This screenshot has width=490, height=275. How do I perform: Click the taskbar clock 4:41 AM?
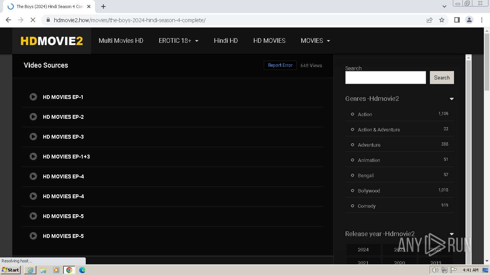[x=470, y=270]
